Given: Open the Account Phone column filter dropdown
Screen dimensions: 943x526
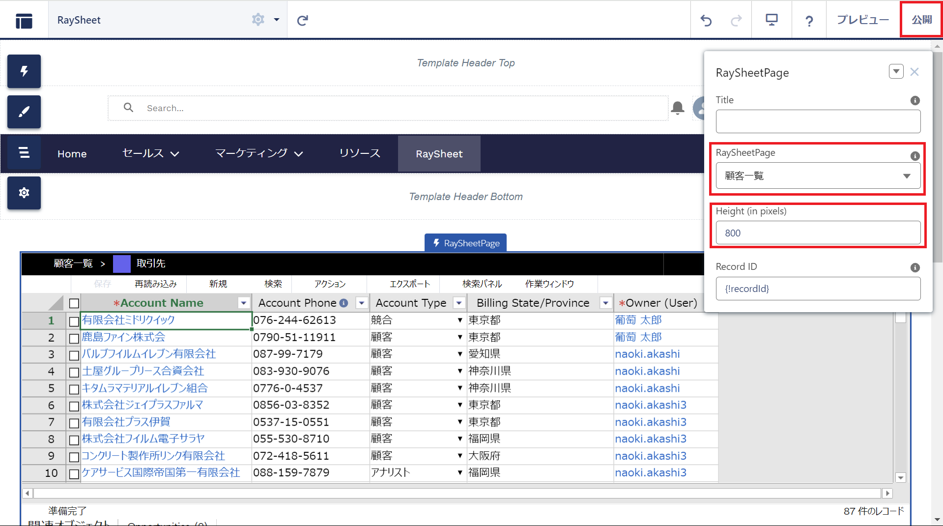Looking at the screenshot, I should 362,303.
